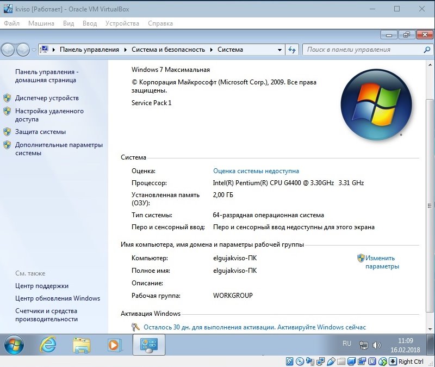This screenshot has width=435, height=367.
Task: Open recent pages dropdown near back button
Action: (34, 50)
